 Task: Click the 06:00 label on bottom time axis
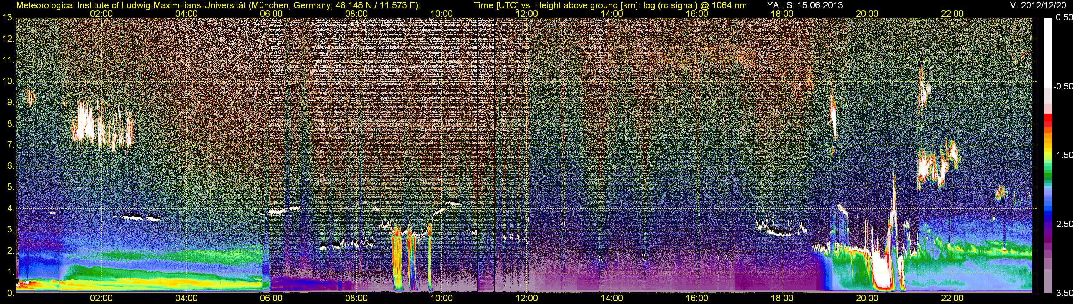click(x=271, y=298)
